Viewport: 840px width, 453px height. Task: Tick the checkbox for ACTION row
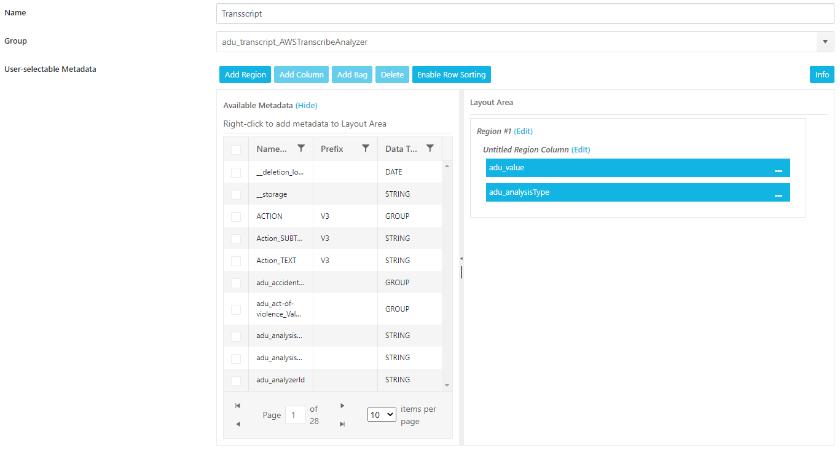coord(236,217)
